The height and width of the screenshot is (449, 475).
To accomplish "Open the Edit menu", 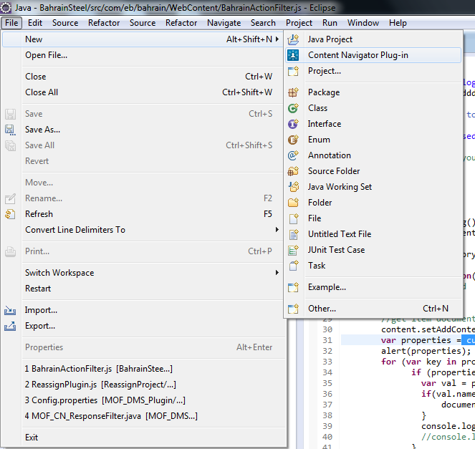I will [x=35, y=23].
